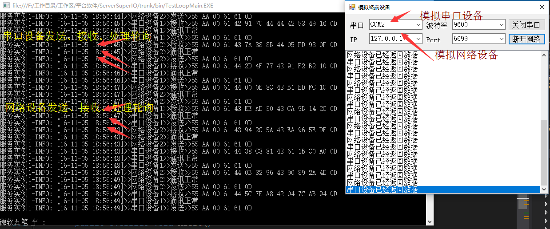Viewport: 550px width, 229px height.
Task: Click the 模拟终端设备 title text
Action: point(374,7)
